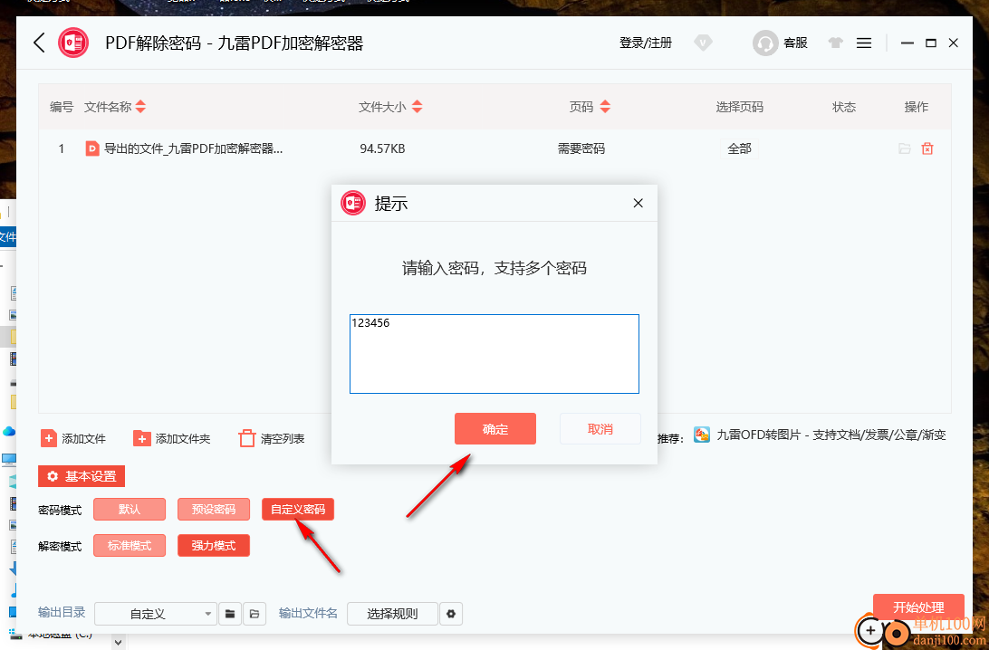The height and width of the screenshot is (650, 989).
Task: Sort by file size arrows
Action: [417, 107]
